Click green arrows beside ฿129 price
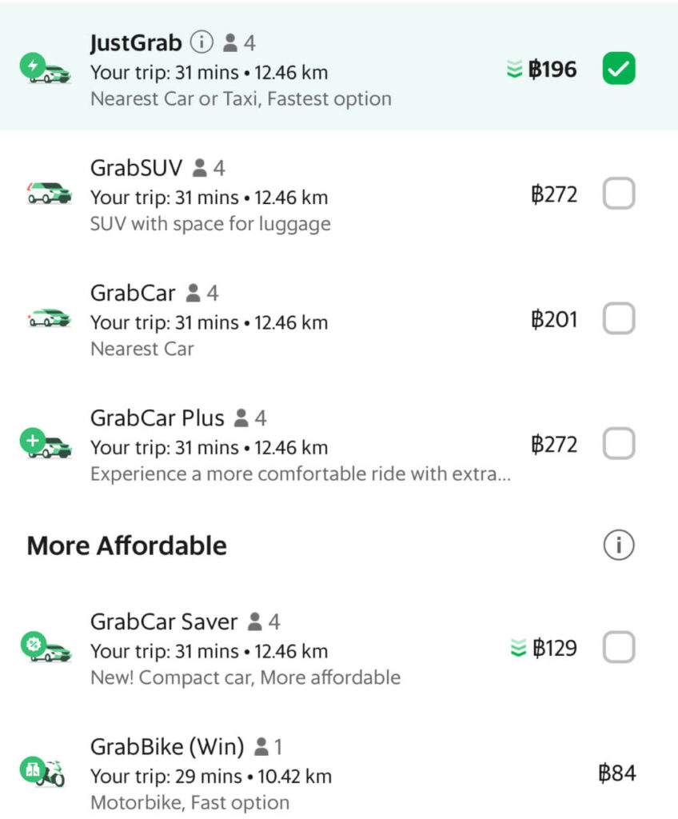This screenshot has height=819, width=678. coord(517,648)
